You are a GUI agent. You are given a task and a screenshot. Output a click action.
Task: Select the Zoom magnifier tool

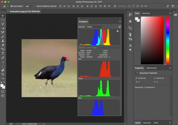(3, 74)
